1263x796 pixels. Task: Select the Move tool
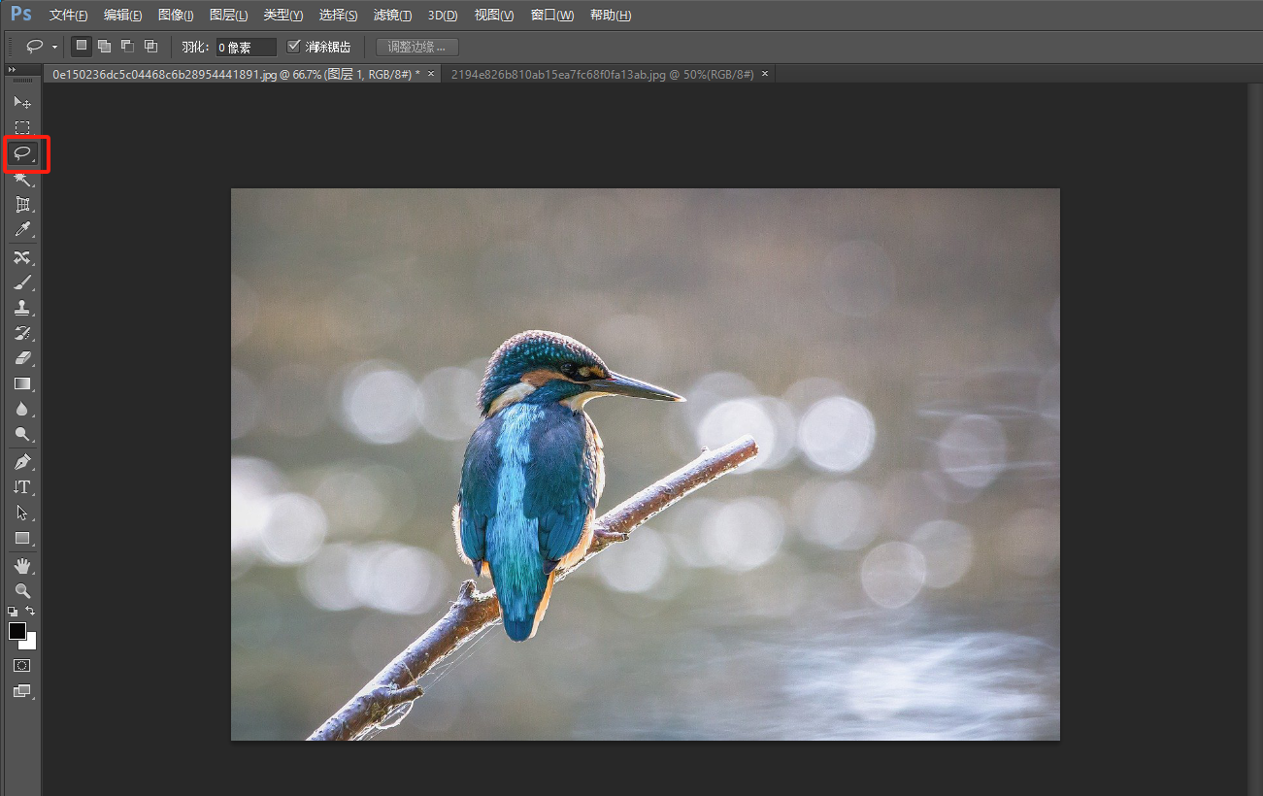point(22,102)
